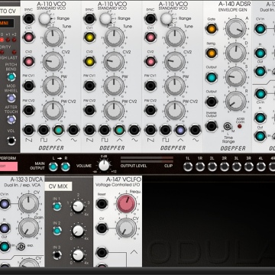Screen dimensions: 275x275
Task: Click the IN 1 level knob on CV MIX
Action: click(x=78, y=206)
